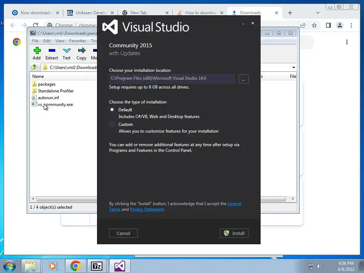Click the volume speaker tray icon

pos(320,266)
